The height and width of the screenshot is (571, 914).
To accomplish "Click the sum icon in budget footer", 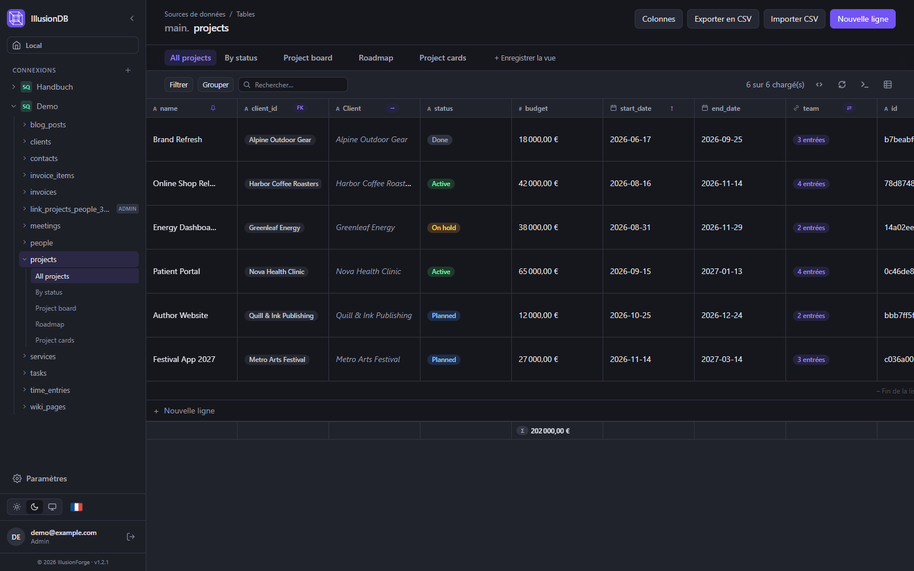I will pyautogui.click(x=522, y=431).
